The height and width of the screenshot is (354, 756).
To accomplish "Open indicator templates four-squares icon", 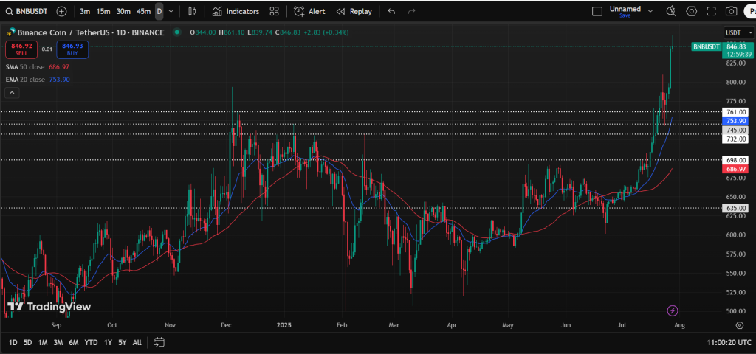I will point(275,11).
